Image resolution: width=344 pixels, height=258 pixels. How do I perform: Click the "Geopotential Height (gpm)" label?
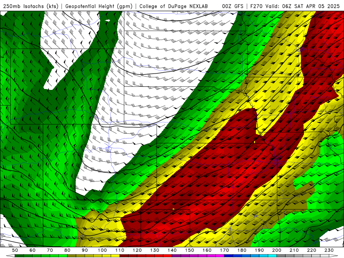click(99, 6)
